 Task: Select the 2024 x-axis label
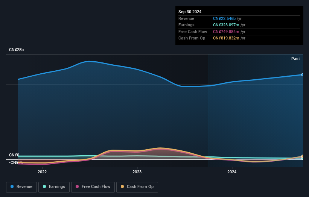(232, 172)
